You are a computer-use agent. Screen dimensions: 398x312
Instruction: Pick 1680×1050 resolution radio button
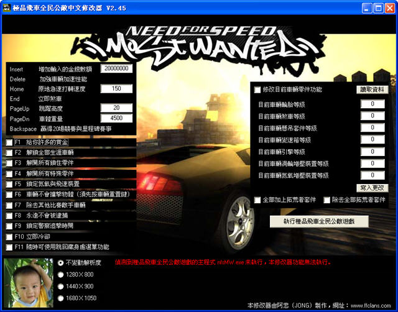coord(60,298)
